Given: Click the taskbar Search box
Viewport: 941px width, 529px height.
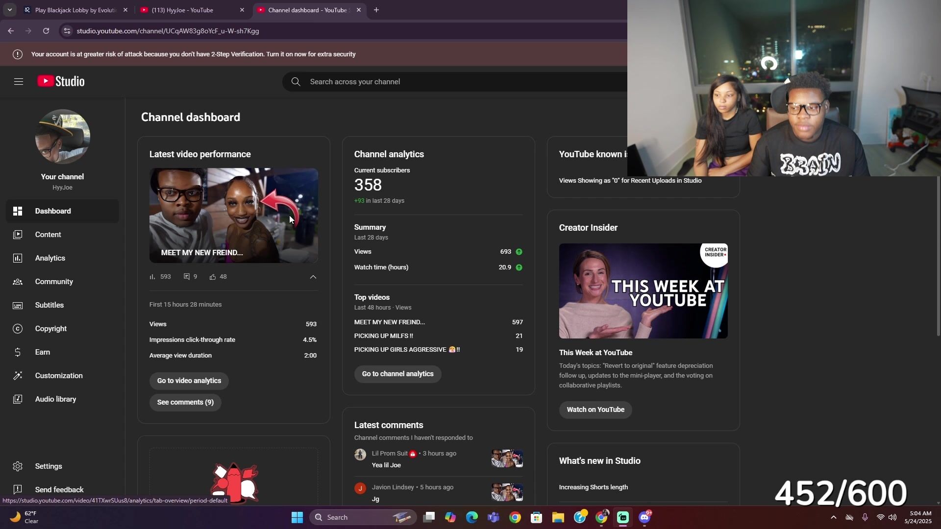Looking at the screenshot, I should (363, 517).
